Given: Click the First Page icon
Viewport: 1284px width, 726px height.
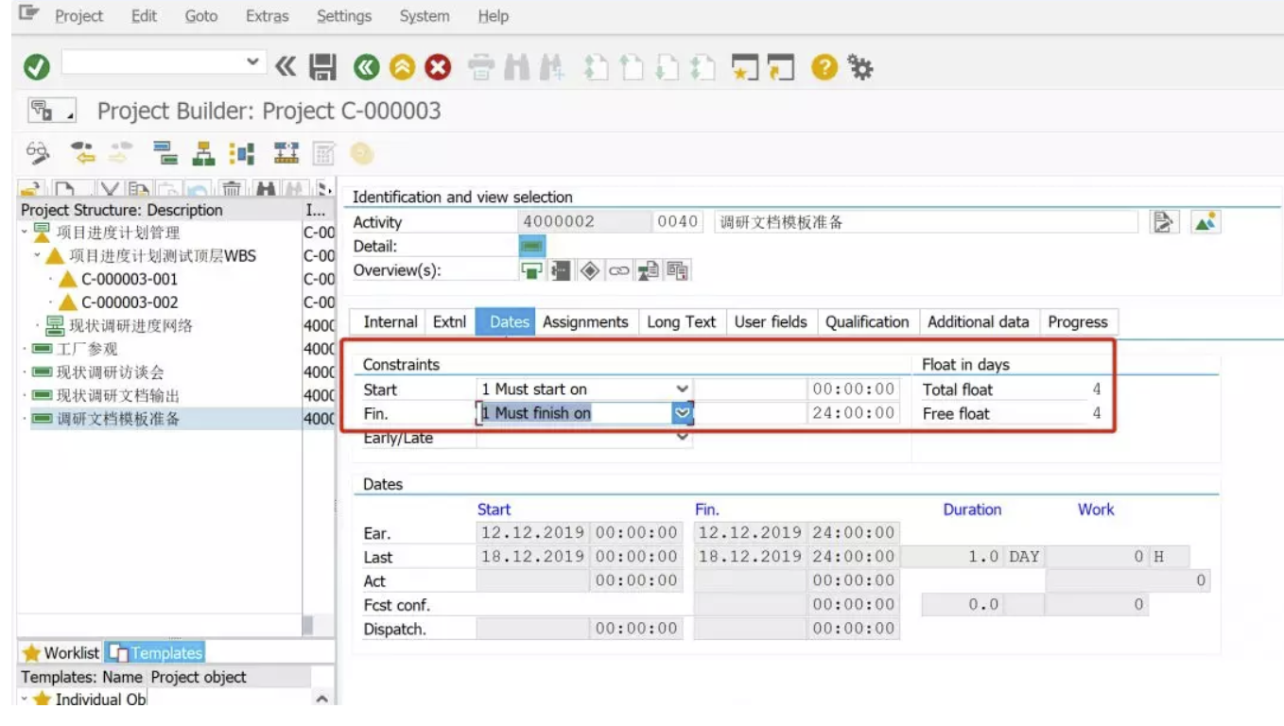Looking at the screenshot, I should click(596, 67).
